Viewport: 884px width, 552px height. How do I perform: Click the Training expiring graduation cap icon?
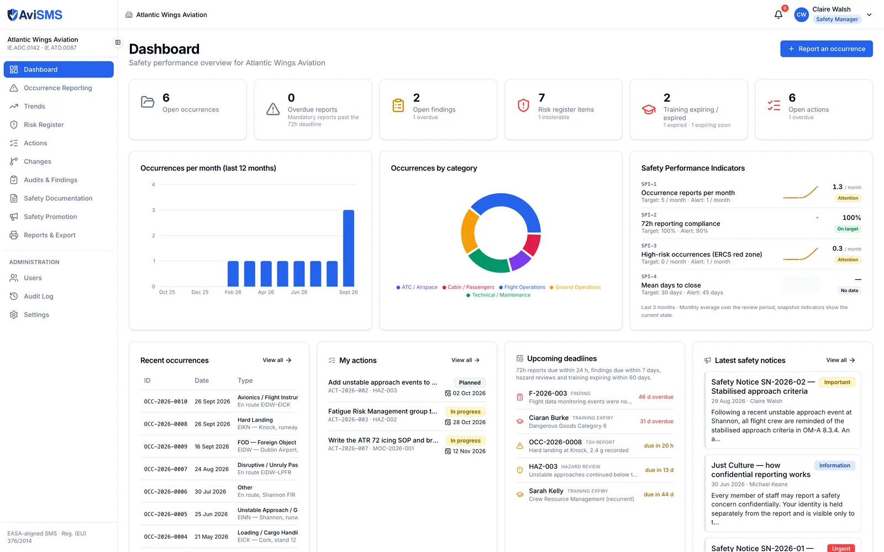(x=649, y=109)
